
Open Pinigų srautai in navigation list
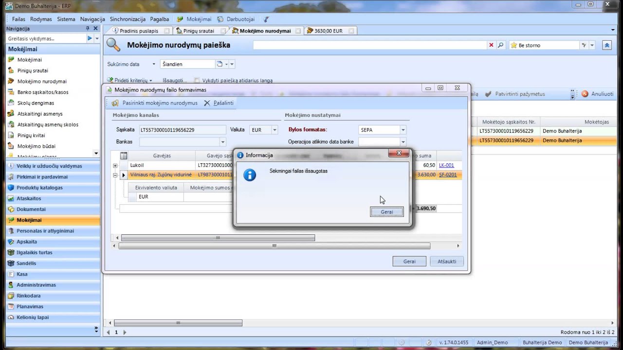(33, 70)
